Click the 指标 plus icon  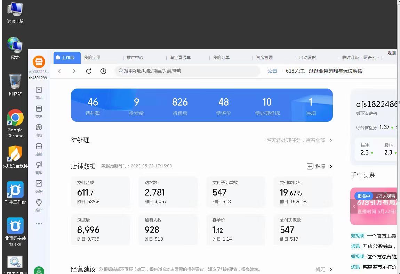tap(310, 166)
